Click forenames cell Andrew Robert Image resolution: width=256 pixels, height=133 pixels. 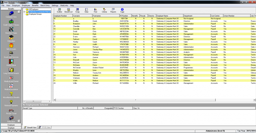click(106, 67)
